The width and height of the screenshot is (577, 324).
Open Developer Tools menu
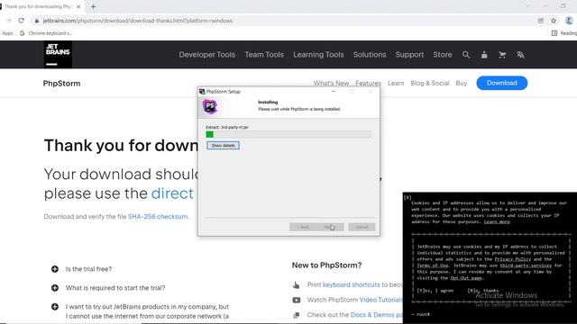[206, 55]
